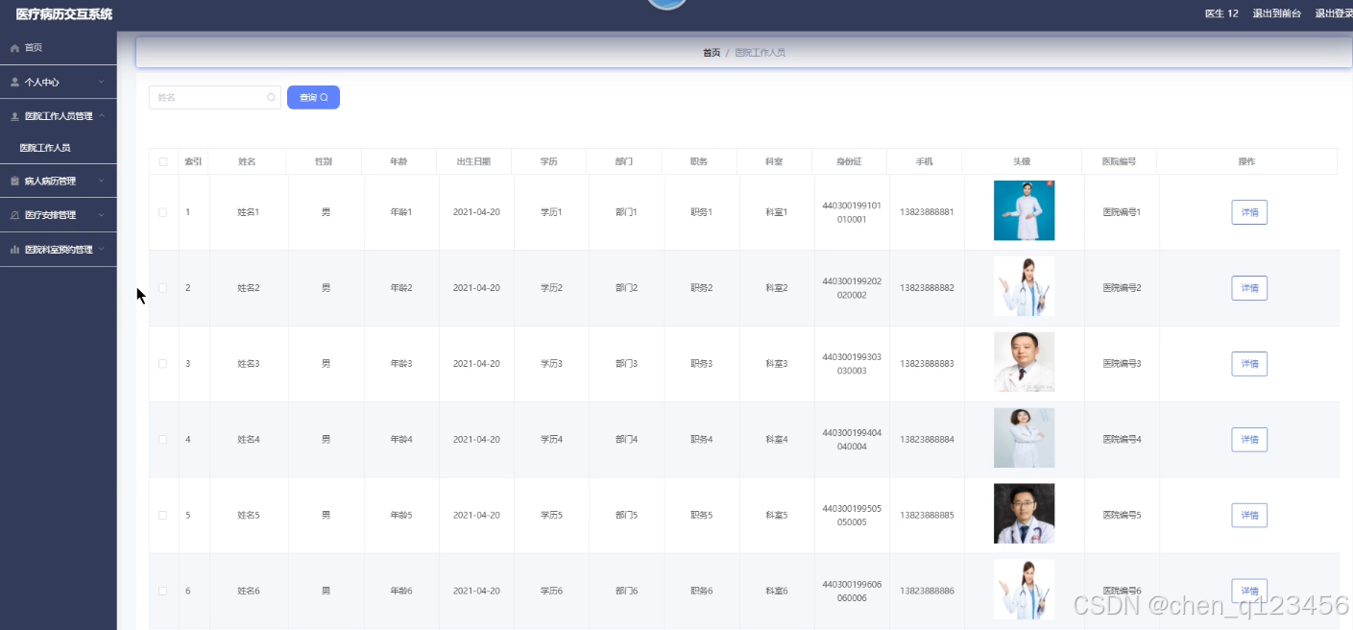Click the home icon beside 首页 in sidebar

click(14, 48)
